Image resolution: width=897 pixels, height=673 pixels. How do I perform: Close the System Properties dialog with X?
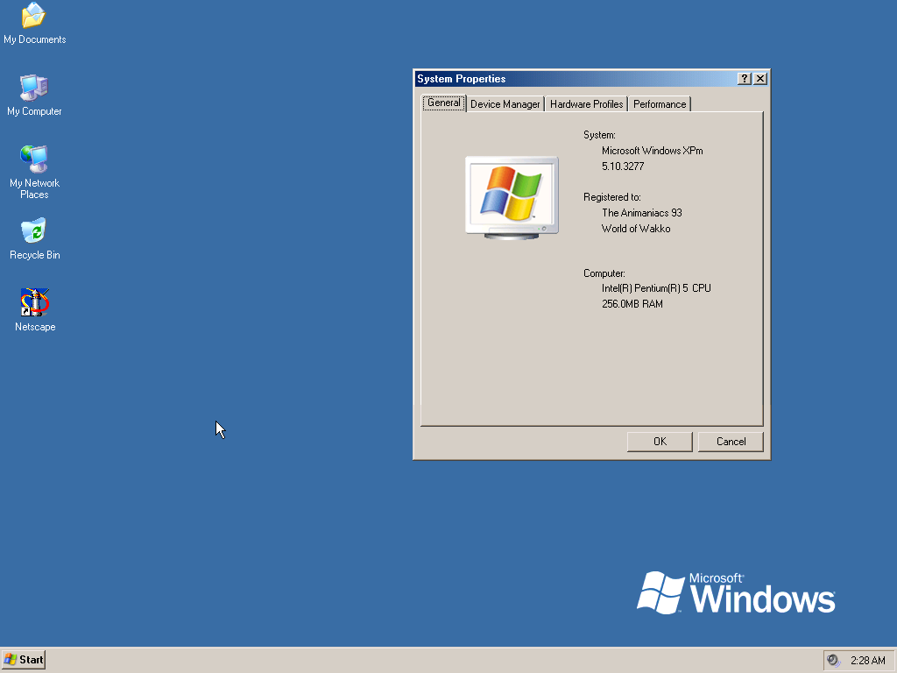(760, 79)
